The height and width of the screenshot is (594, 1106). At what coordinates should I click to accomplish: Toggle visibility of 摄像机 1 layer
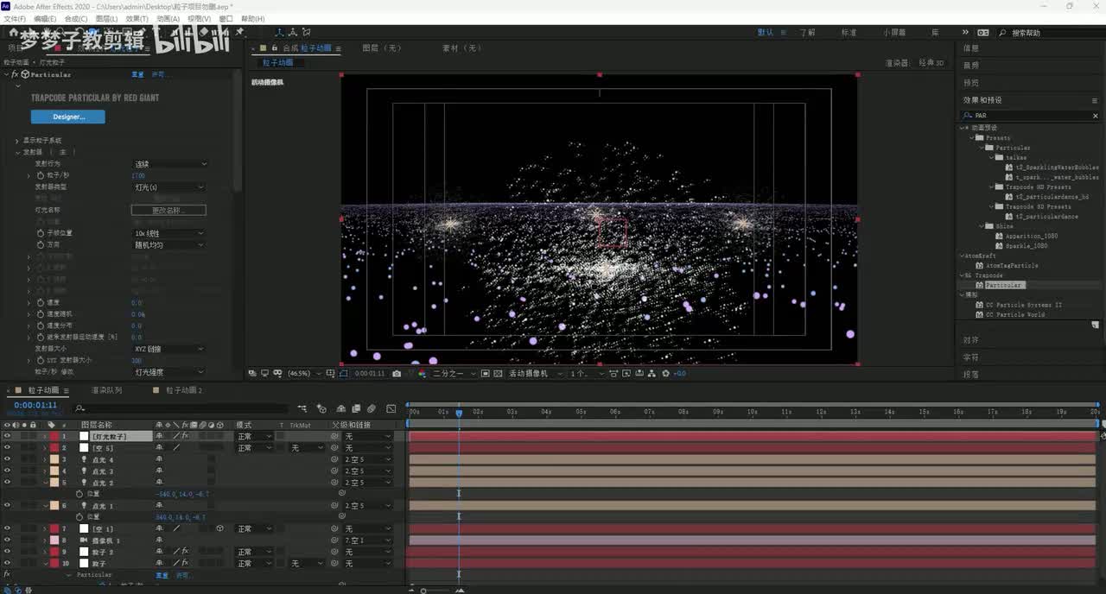pos(7,540)
